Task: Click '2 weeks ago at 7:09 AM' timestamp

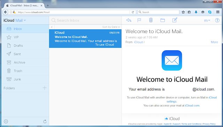Action: (141, 37)
